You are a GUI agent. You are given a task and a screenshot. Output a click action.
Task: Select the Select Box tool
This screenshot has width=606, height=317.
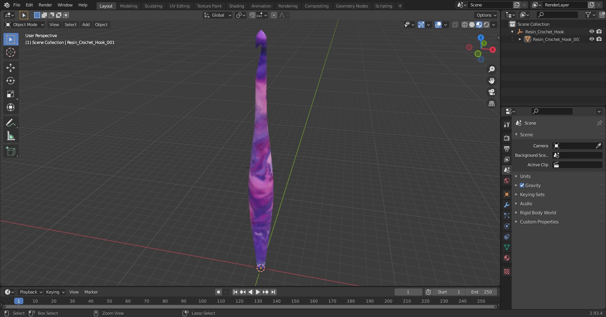(x=11, y=39)
